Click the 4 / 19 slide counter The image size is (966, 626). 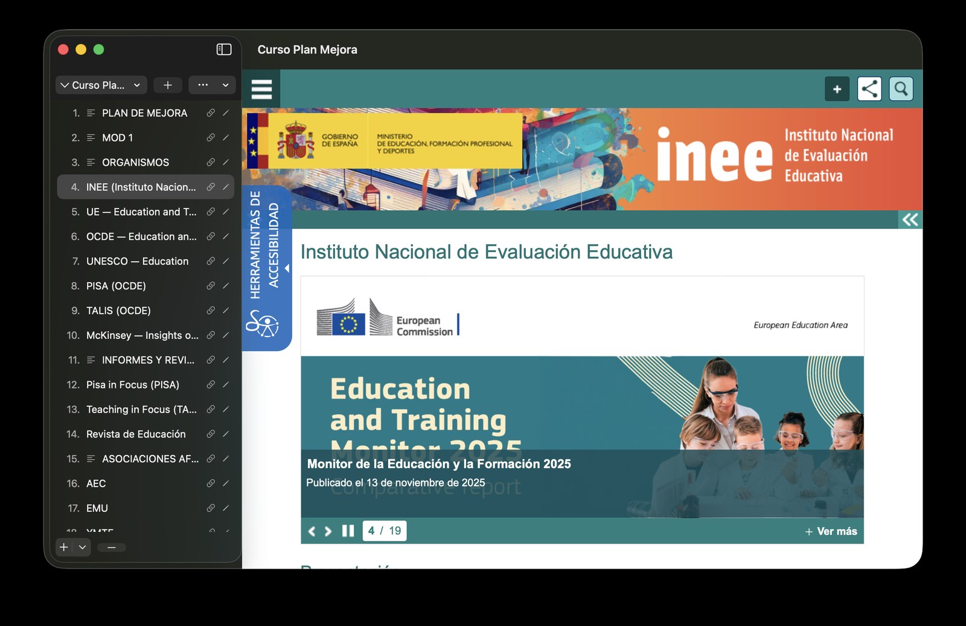click(x=385, y=531)
